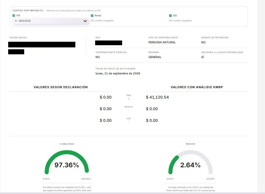Click the $ 41,120.54 KMRP IVA value
This screenshot has width=265, height=194.
coord(157,97)
